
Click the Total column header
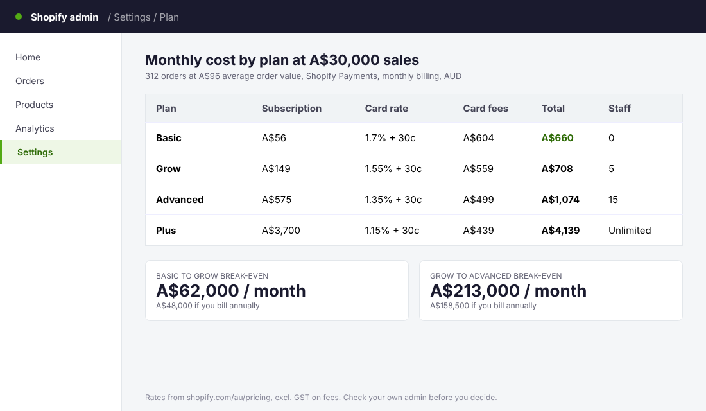pyautogui.click(x=553, y=108)
